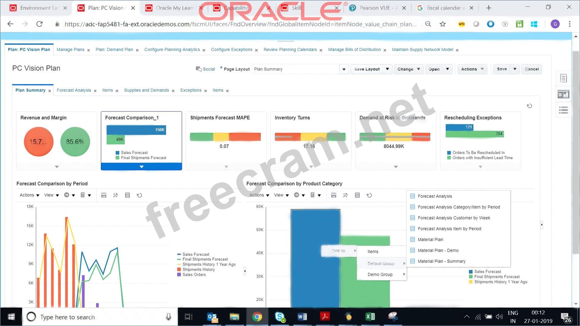The height and width of the screenshot is (326, 580).
Task: Open Word from the Windows taskbar
Action: point(302,317)
